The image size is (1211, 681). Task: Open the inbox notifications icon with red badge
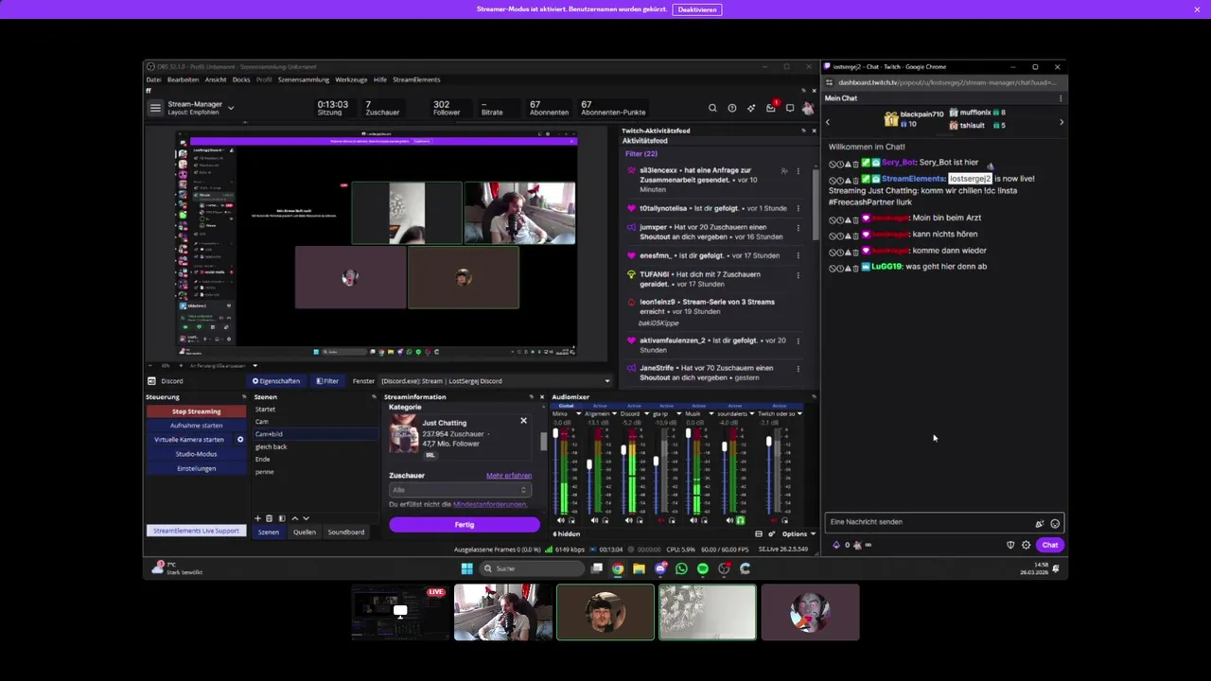point(771,107)
